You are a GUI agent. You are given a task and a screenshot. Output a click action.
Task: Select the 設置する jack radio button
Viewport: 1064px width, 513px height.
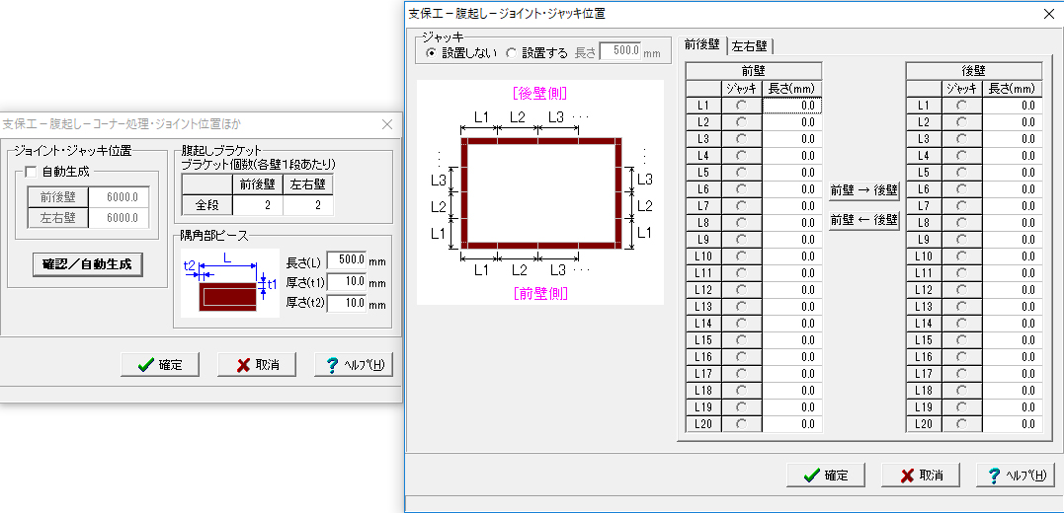(x=512, y=53)
